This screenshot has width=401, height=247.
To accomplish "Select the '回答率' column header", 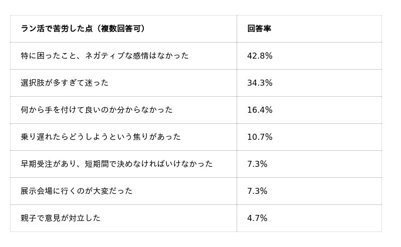I will [x=259, y=29].
